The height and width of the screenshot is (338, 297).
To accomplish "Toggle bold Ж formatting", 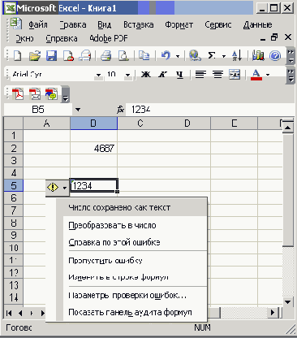I will [x=146, y=74].
